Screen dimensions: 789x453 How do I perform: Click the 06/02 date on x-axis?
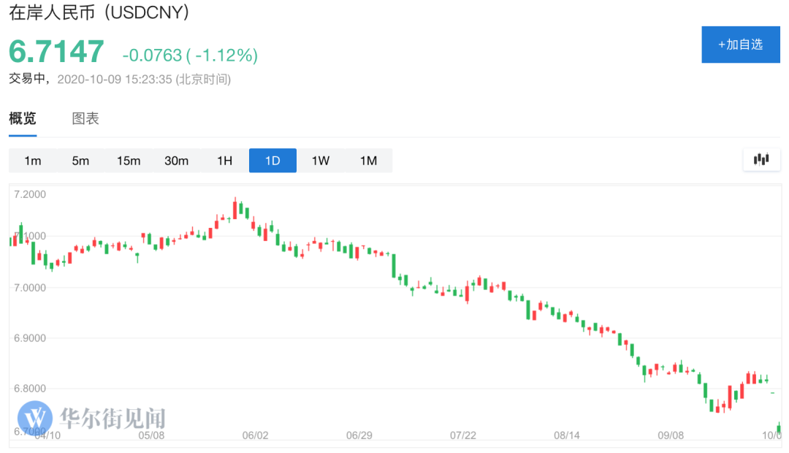coord(256,435)
